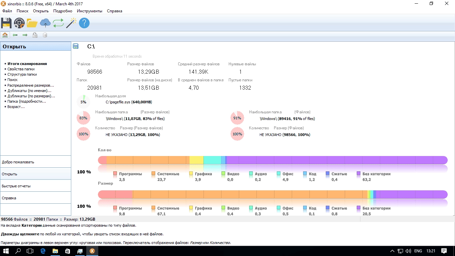The image size is (455, 256).
Task: Click the red segment of Размер bar
Action: click(x=116, y=194)
